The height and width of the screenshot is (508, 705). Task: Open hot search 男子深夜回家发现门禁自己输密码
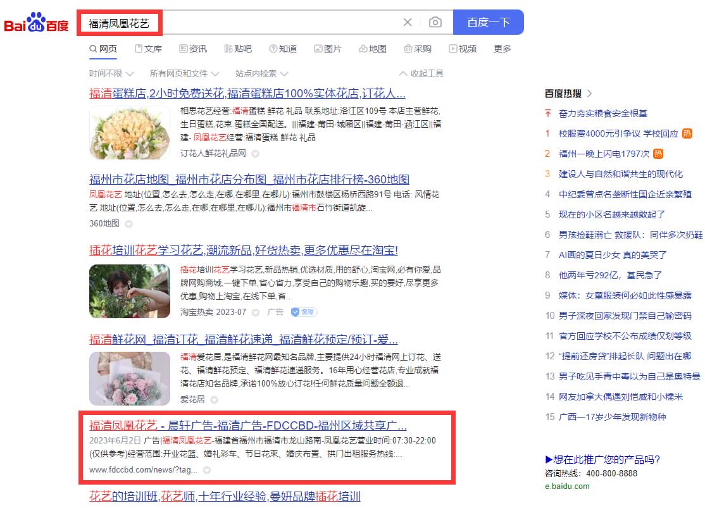coord(625,316)
